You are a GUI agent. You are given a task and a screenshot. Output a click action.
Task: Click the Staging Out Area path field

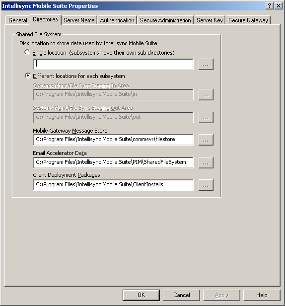113,117
